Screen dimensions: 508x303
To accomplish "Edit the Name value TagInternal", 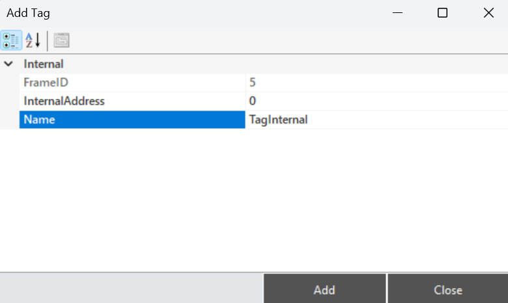I will 376,120.
